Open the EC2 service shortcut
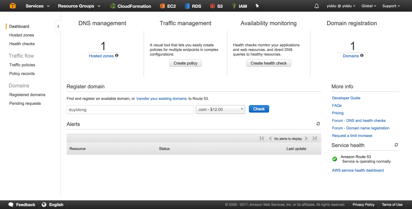 coord(168,6)
